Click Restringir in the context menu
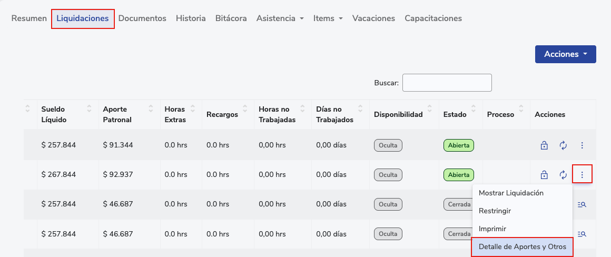Viewport: 611px width, 257px height. pos(495,211)
